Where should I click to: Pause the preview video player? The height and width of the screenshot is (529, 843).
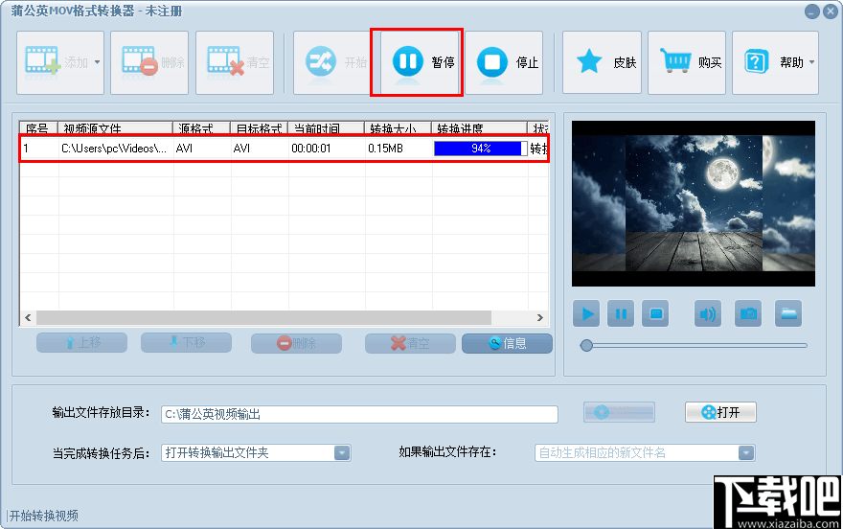coord(621,313)
